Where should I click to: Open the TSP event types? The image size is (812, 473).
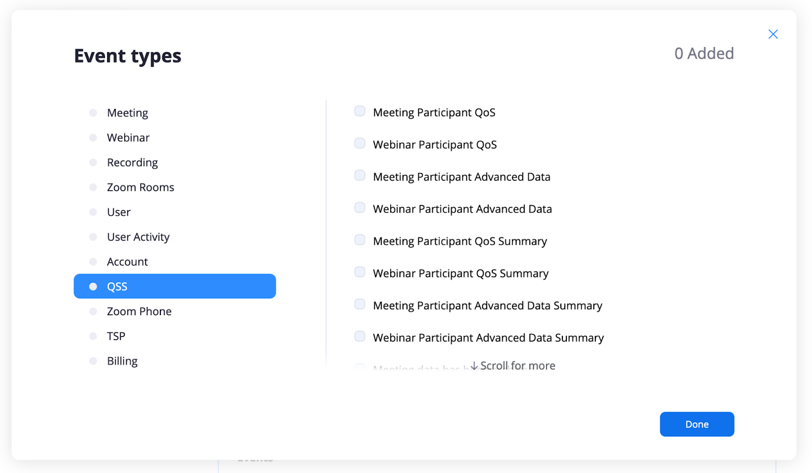click(x=116, y=335)
